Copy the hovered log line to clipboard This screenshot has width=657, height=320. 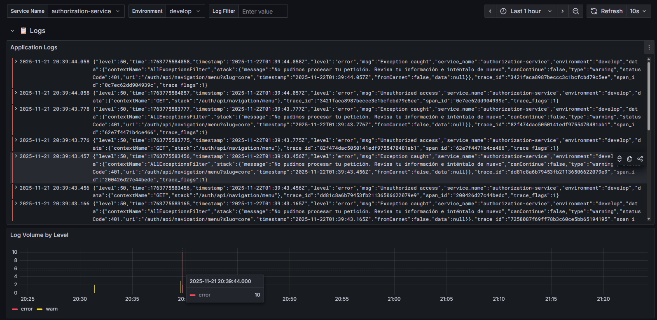630,159
